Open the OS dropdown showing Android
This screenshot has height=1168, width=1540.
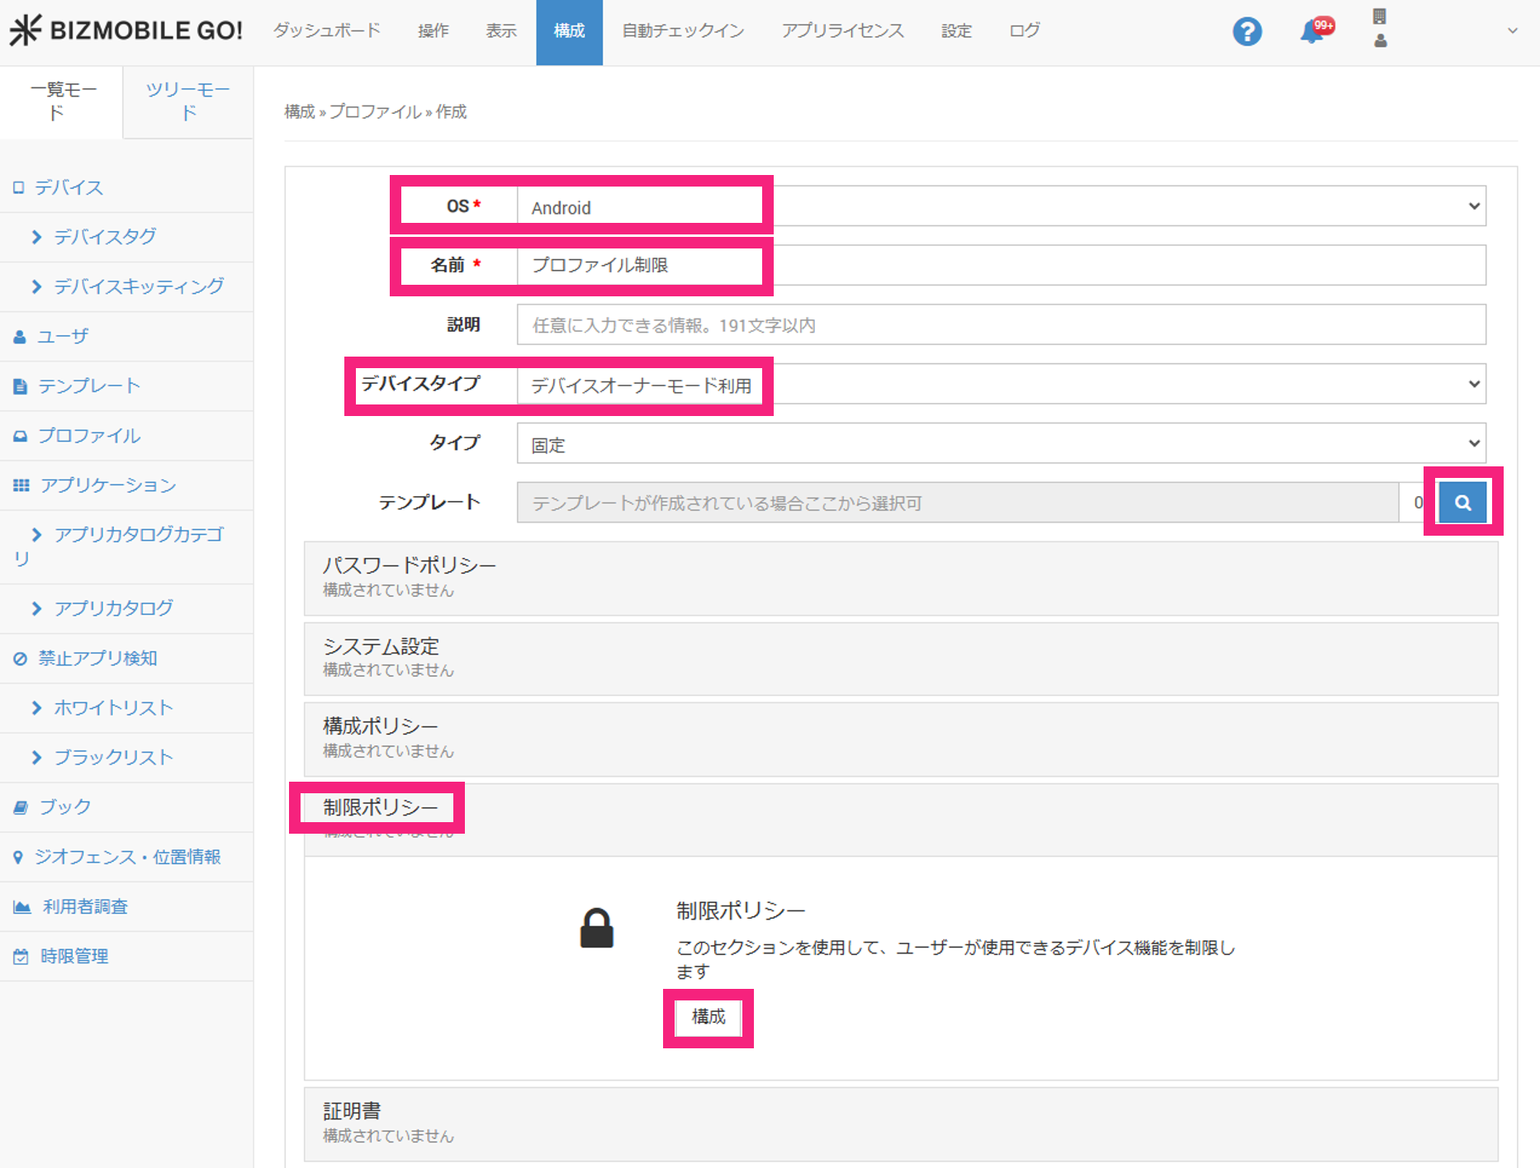(x=1001, y=206)
